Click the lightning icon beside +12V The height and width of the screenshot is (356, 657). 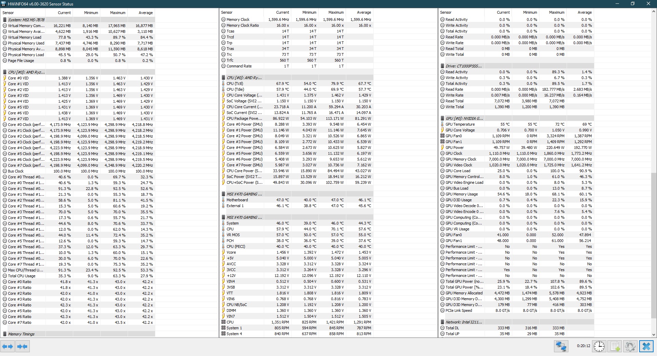click(x=223, y=276)
